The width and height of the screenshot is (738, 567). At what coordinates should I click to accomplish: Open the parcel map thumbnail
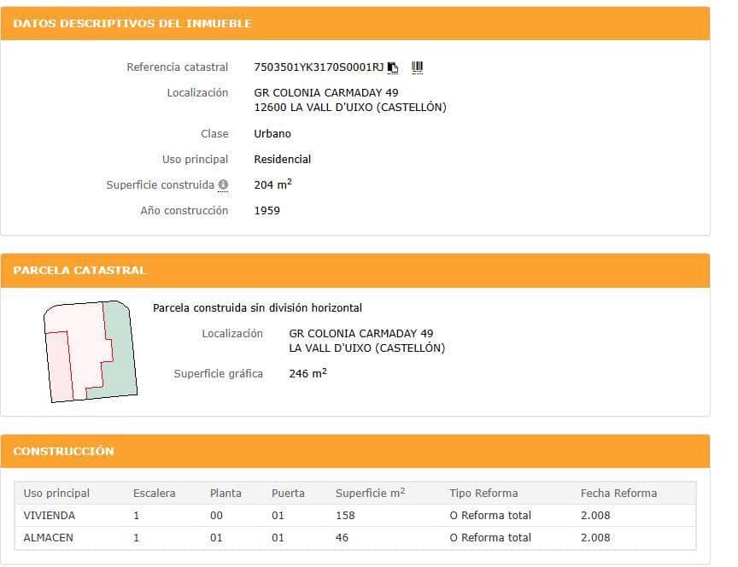pyautogui.click(x=90, y=350)
